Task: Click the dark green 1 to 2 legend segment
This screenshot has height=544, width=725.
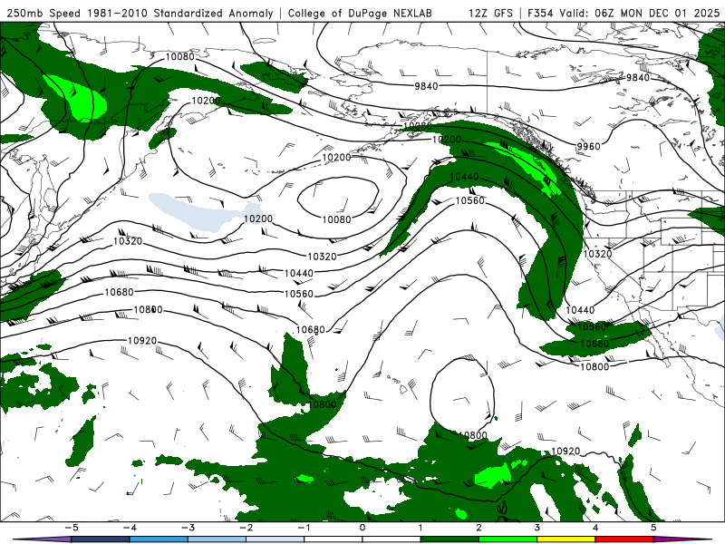Action: click(x=449, y=539)
